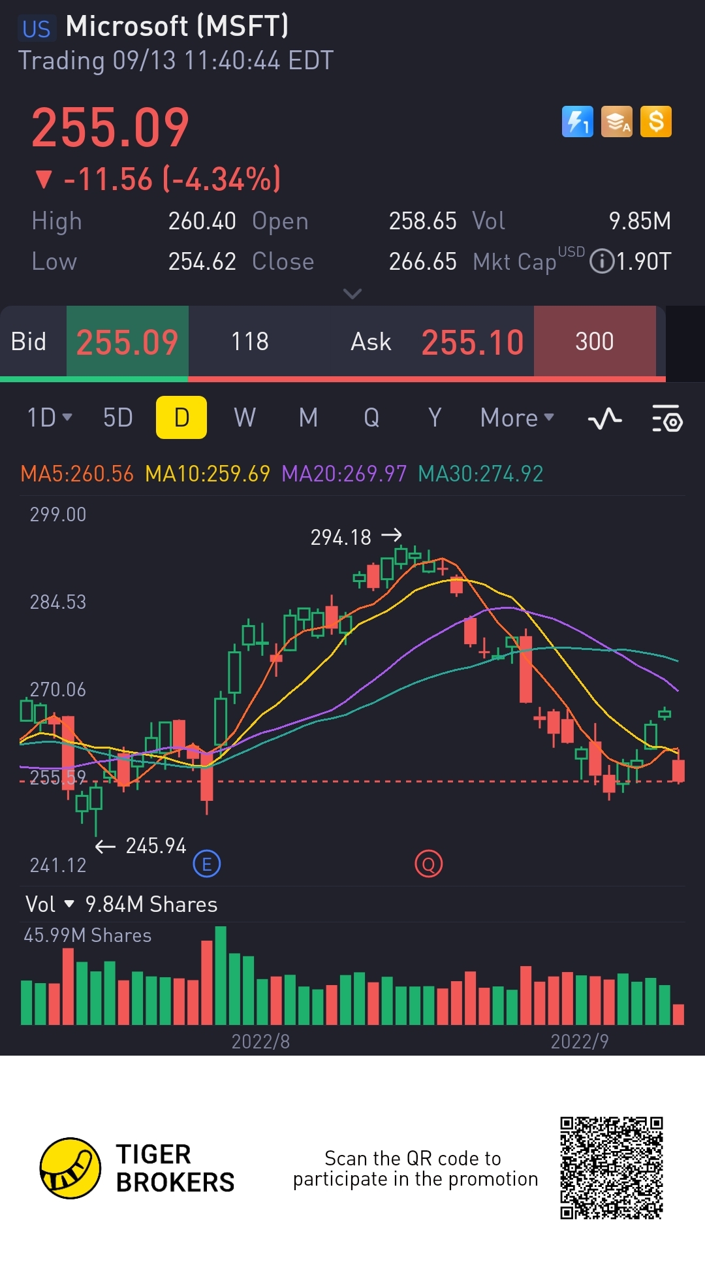Screen dimensions: 705x1281
Task: Switch to the 5D chart tab
Action: 118,417
